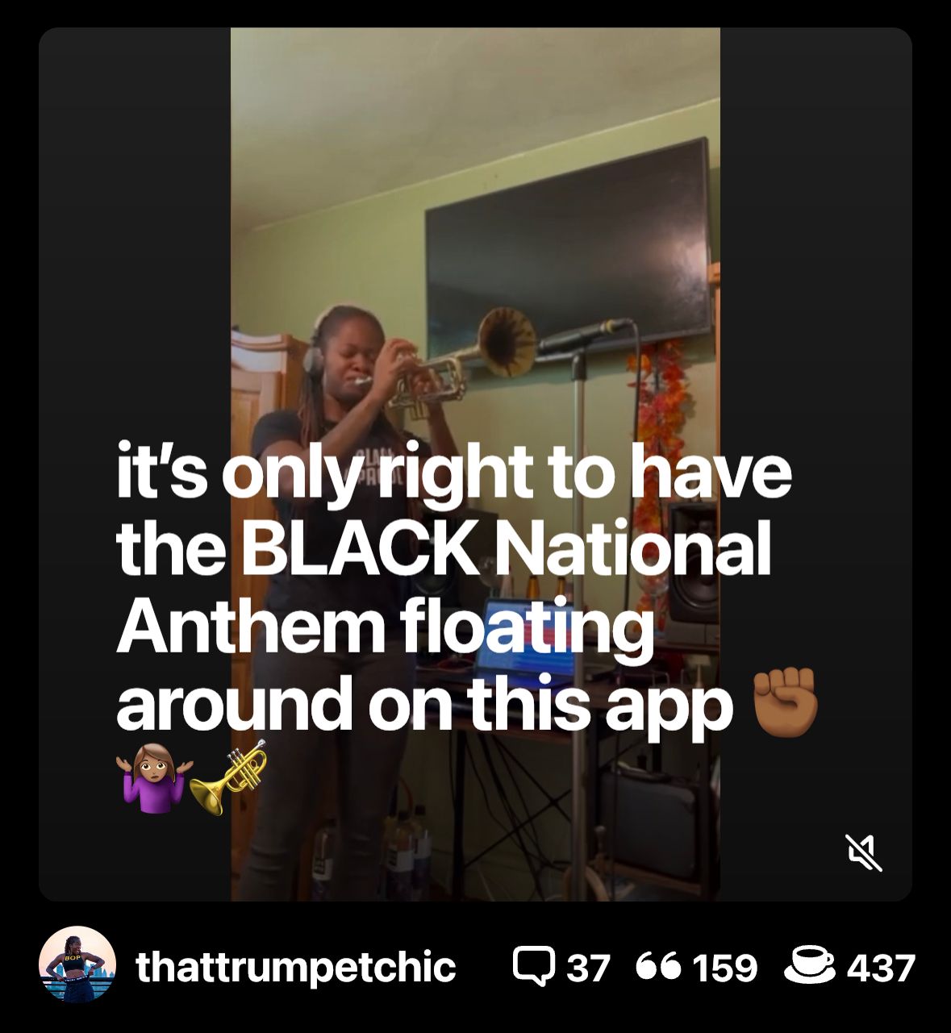
Task: Click the raised fist emoji in the caption
Action: point(785,703)
